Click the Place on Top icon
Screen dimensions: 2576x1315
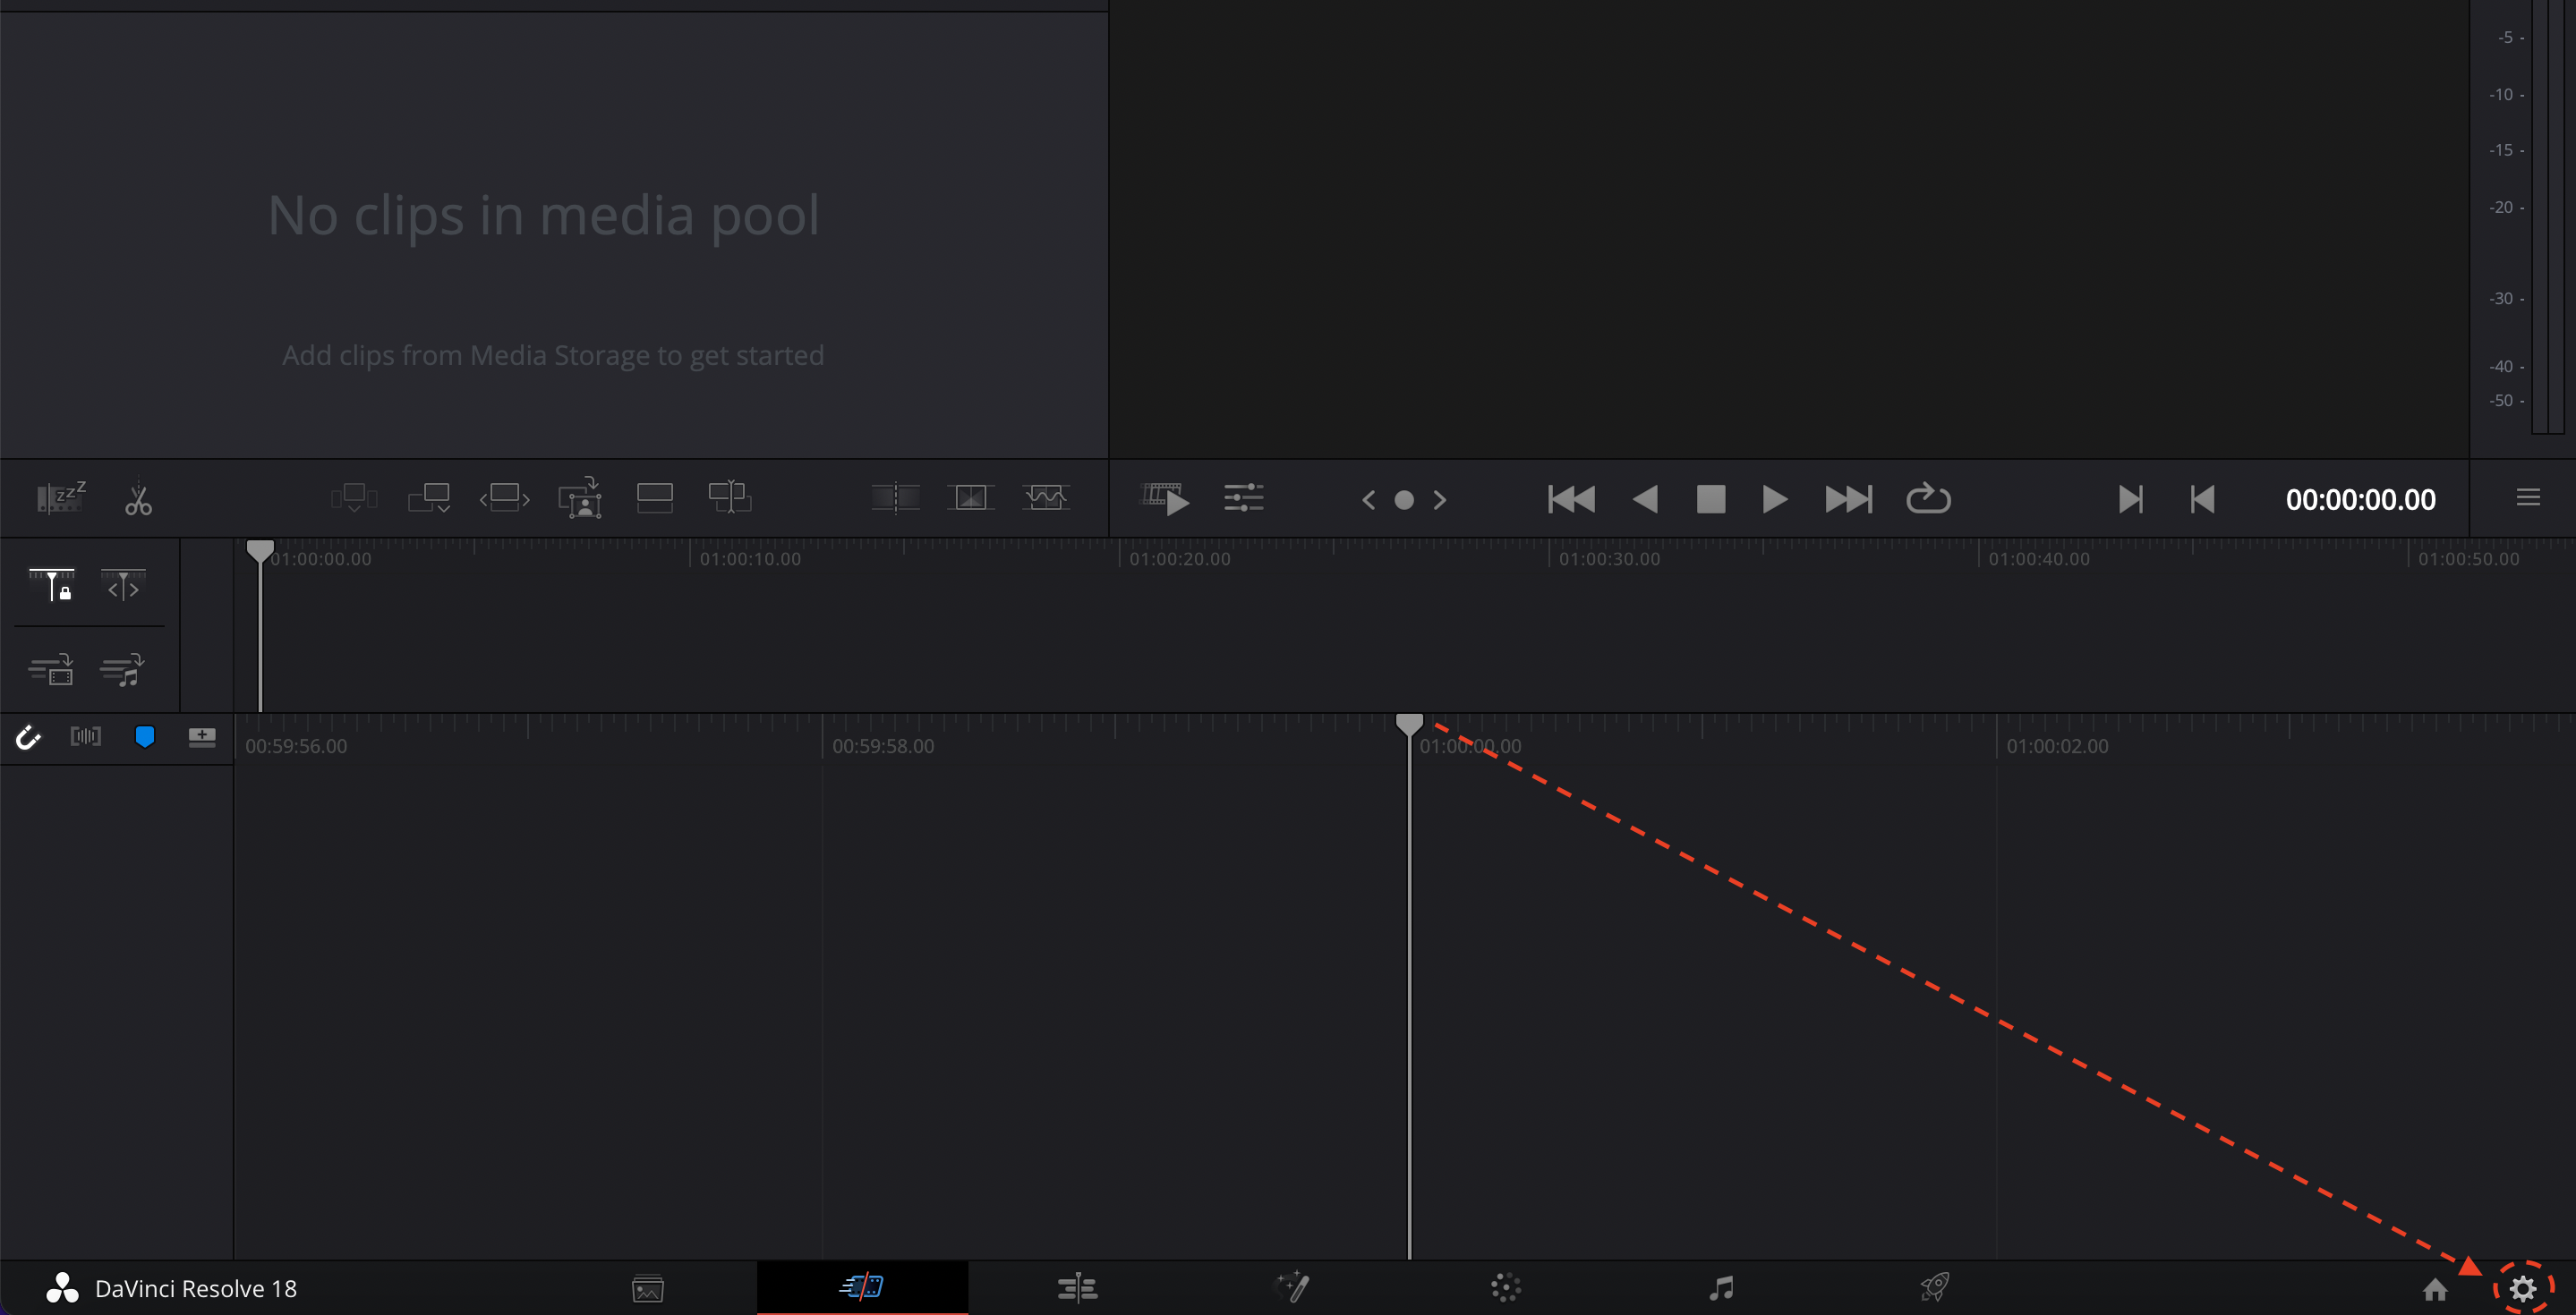[654, 496]
